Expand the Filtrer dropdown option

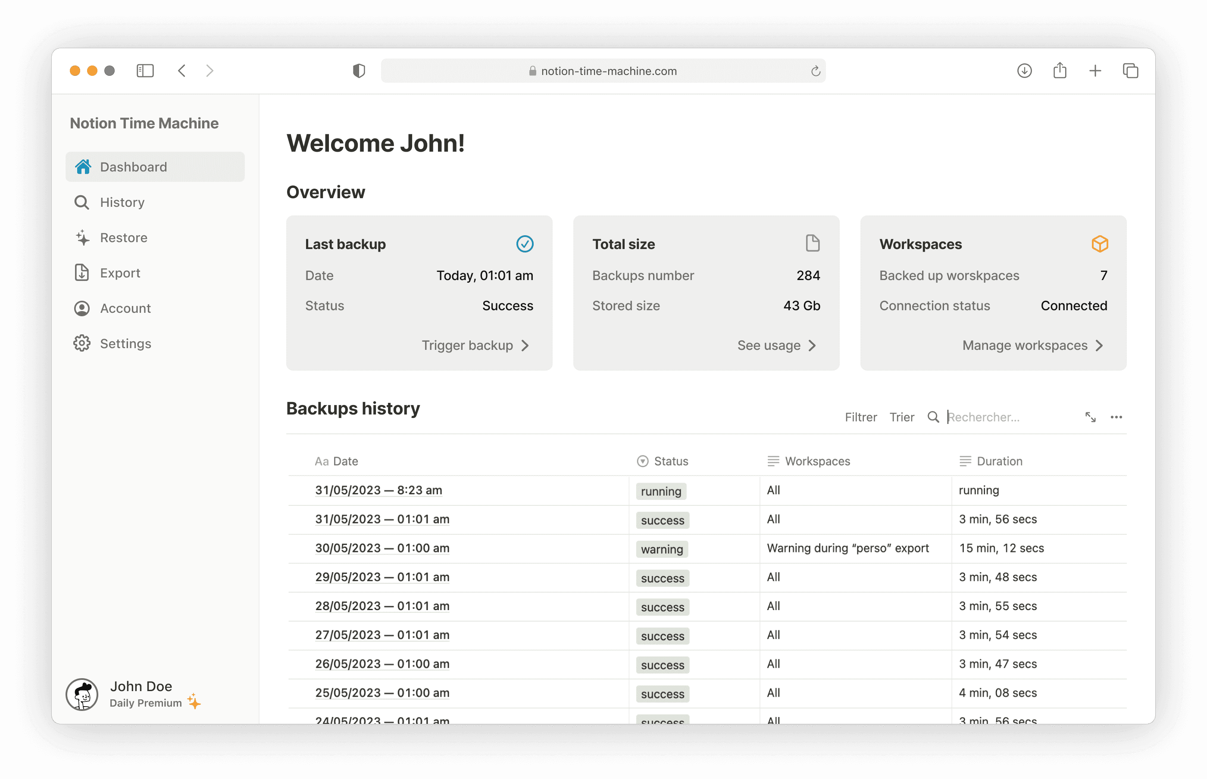click(x=860, y=417)
